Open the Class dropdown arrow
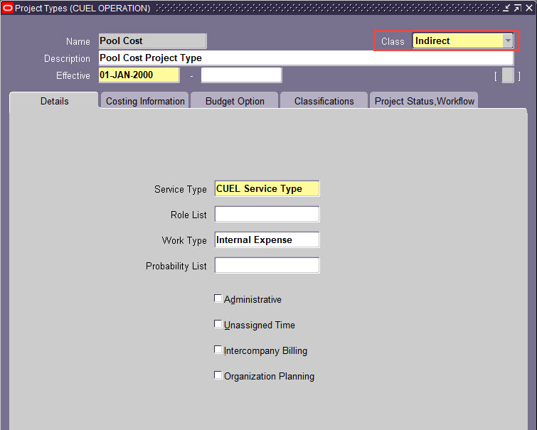537x430 pixels. tap(508, 41)
